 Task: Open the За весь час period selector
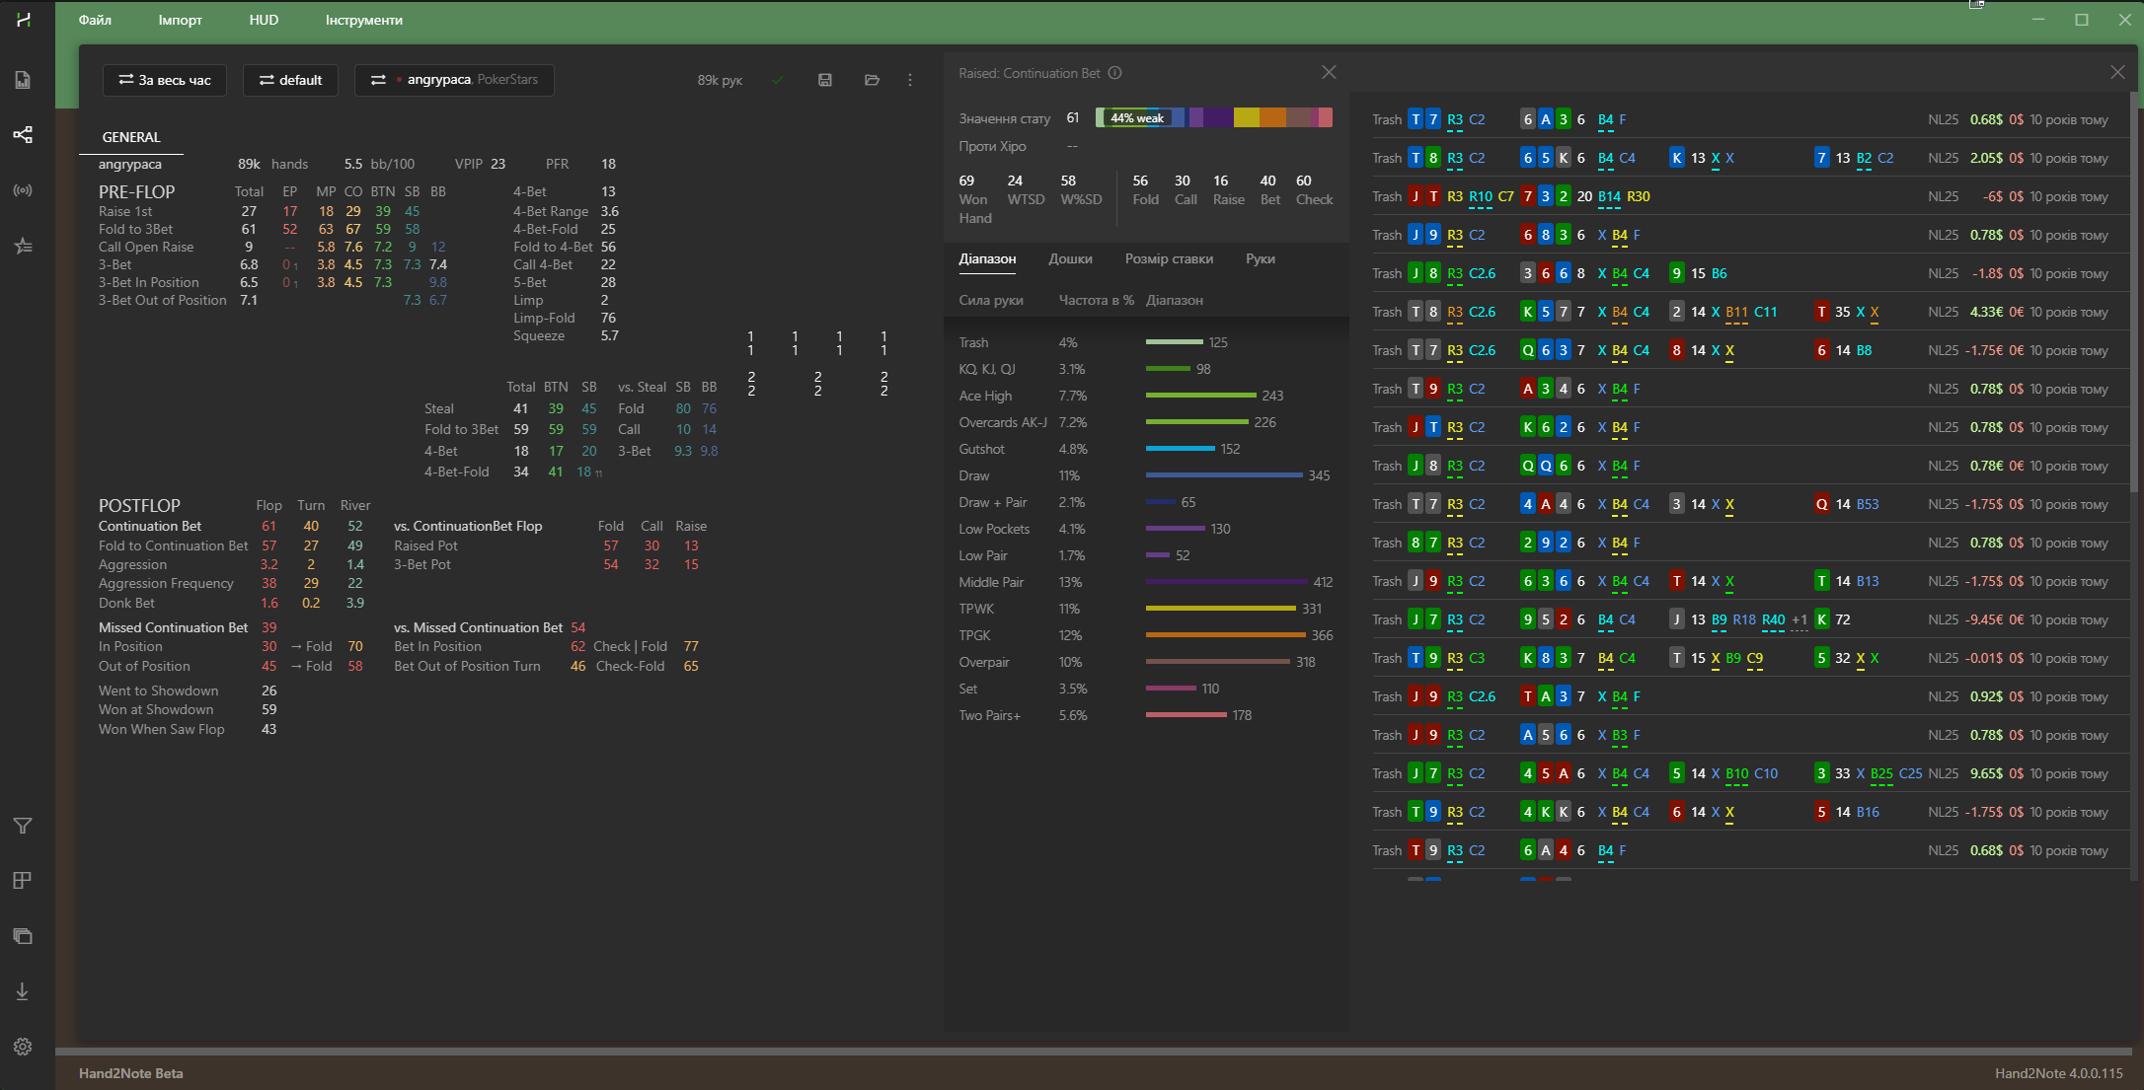165,80
